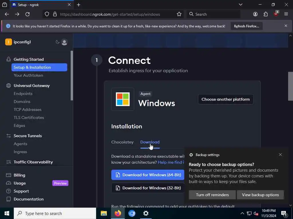This screenshot has width=293, height=219.
Task: Show hidden system tray icons
Action: point(242,213)
